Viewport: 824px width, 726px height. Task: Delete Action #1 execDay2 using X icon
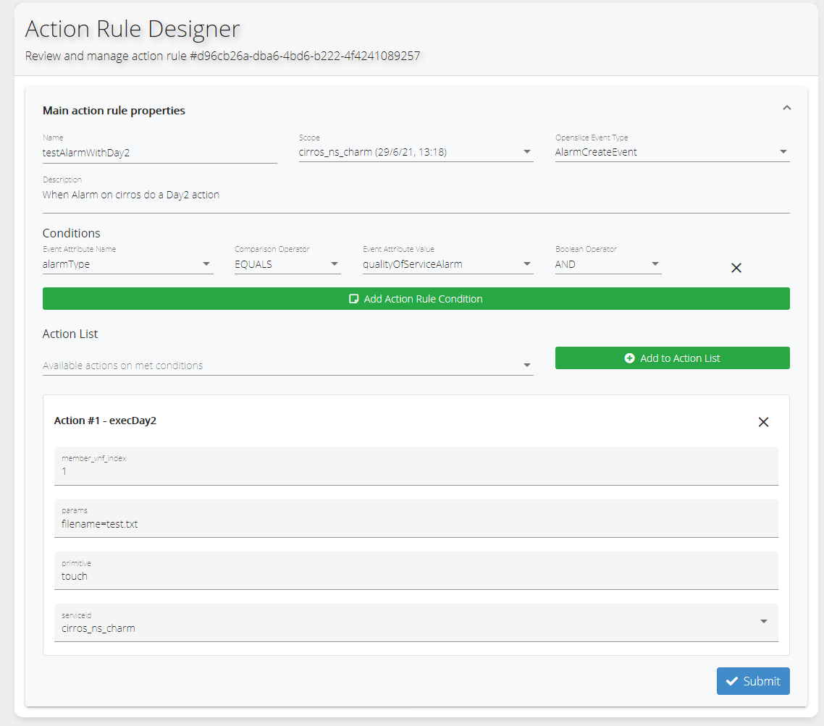click(763, 422)
